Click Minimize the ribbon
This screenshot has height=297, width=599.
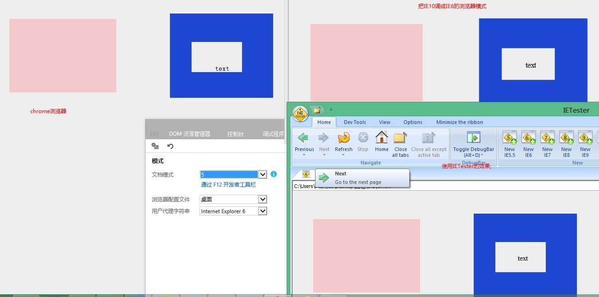pos(459,122)
